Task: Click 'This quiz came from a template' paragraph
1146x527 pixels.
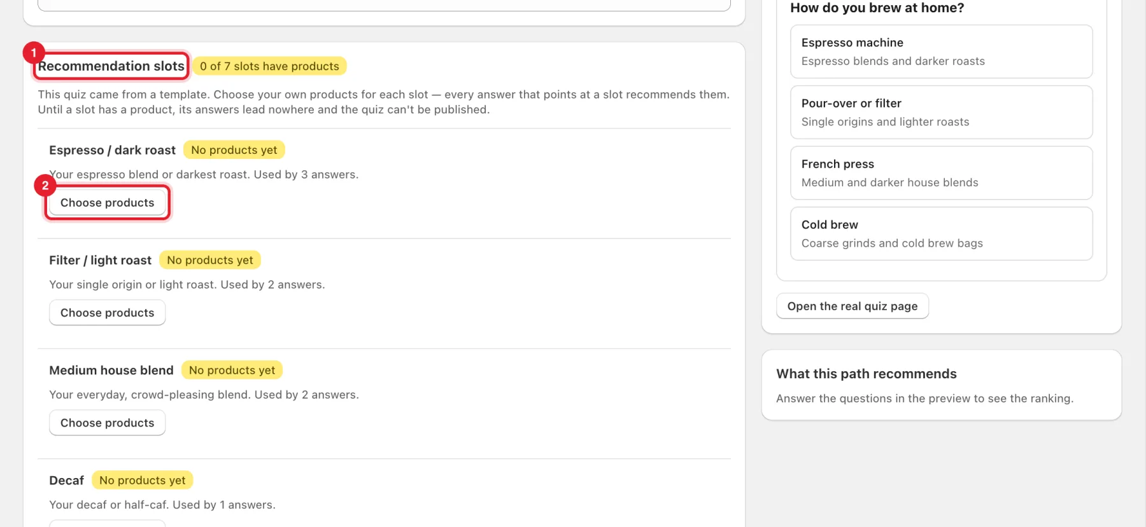Action: coord(384,102)
